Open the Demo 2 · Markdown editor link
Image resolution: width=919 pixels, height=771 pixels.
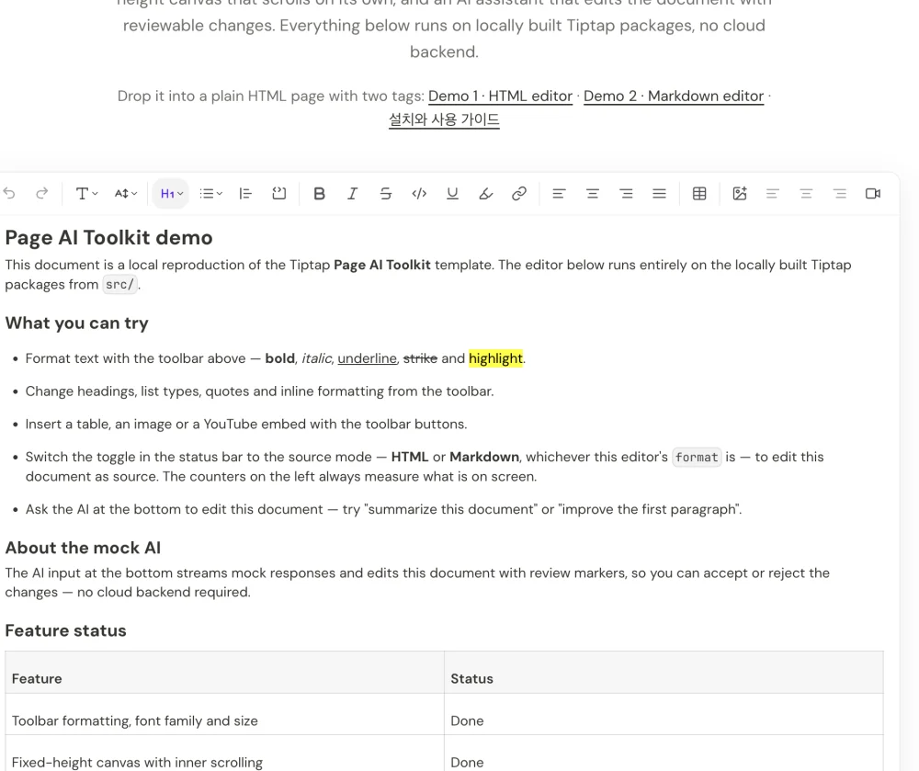[x=674, y=96]
